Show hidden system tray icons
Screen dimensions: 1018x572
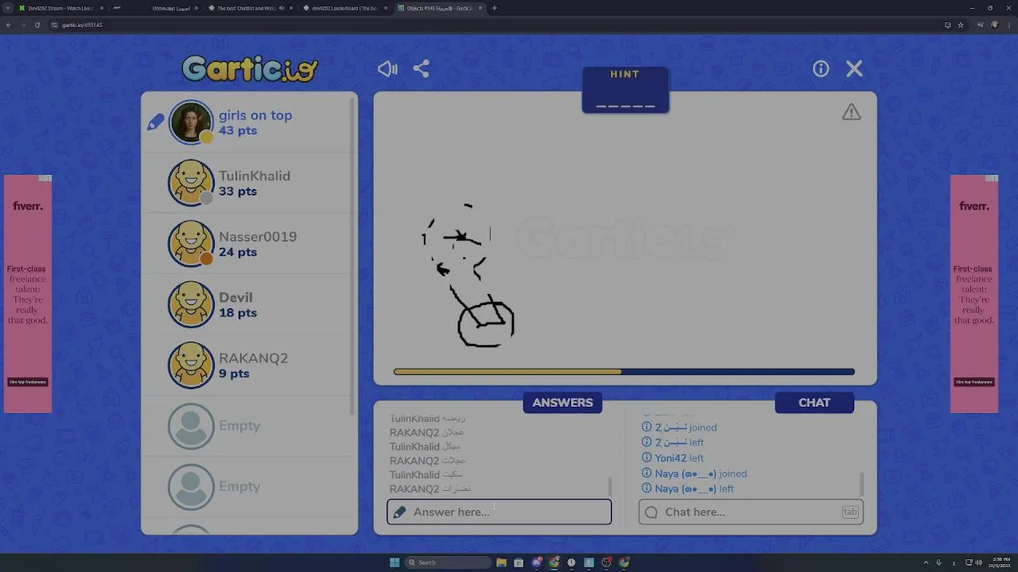pyautogui.click(x=926, y=562)
